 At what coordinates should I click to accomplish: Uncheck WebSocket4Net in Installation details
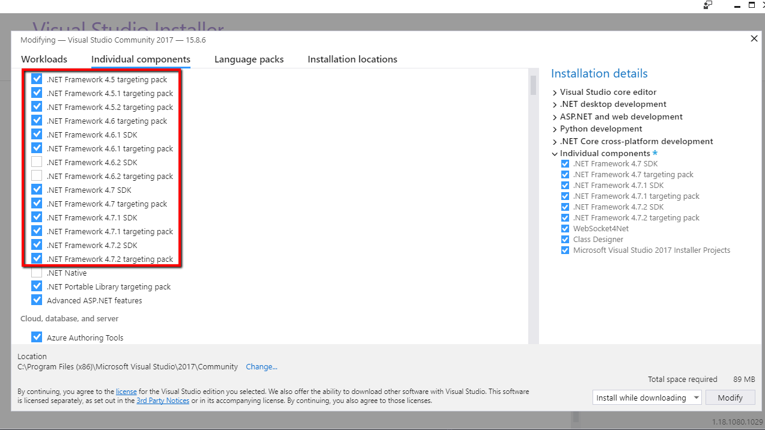pyautogui.click(x=565, y=229)
